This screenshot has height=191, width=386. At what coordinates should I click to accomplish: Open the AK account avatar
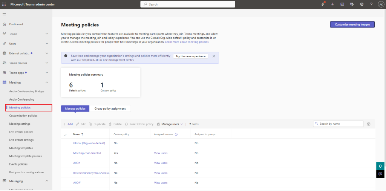(x=381, y=5)
